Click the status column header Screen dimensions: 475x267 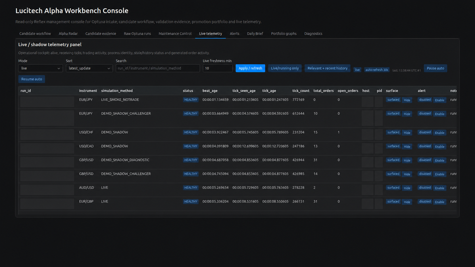click(188, 91)
